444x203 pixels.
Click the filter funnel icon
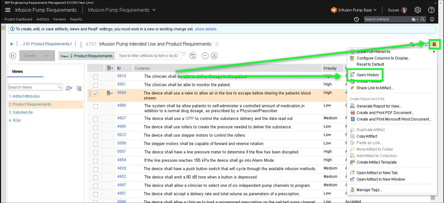click(x=193, y=56)
